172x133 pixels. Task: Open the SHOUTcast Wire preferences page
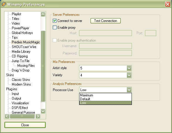click(24, 47)
